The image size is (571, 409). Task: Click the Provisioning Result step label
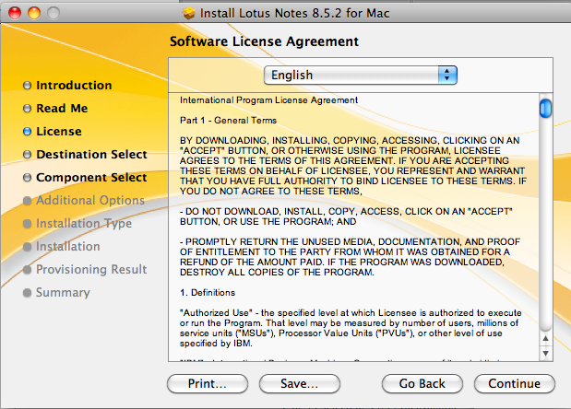click(x=91, y=269)
